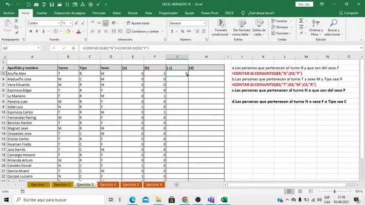Save the workbook with the floppy disk icon
The height and width of the screenshot is (205, 365).
click(52, 5)
